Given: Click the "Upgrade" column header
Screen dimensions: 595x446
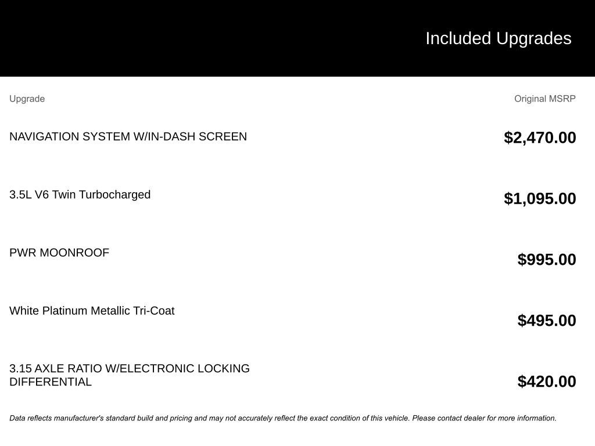Looking at the screenshot, I should 27,99.
